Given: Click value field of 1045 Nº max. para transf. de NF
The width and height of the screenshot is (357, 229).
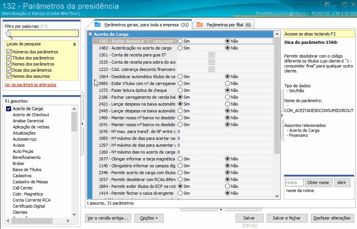Looking at the screenshot, I should (225, 131).
